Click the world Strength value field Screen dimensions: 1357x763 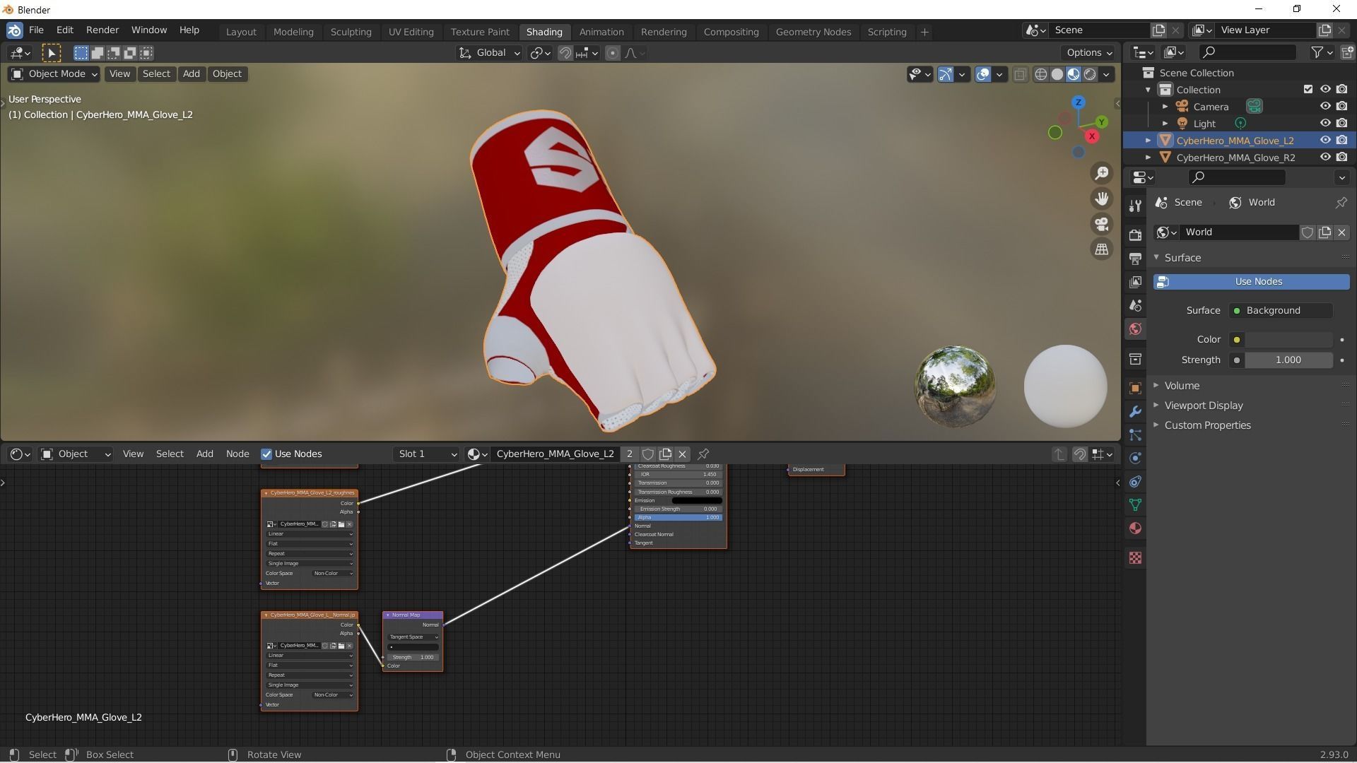[x=1288, y=360]
